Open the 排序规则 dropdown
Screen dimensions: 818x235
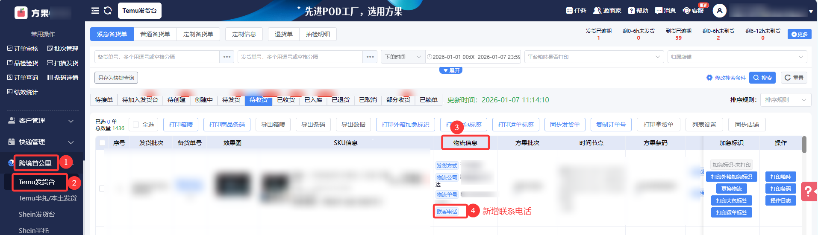[786, 100]
